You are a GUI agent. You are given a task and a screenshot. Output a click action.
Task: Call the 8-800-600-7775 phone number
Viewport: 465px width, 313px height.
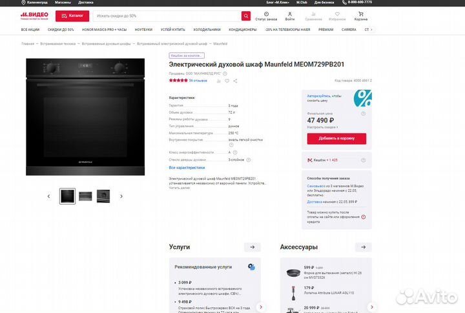click(357, 3)
